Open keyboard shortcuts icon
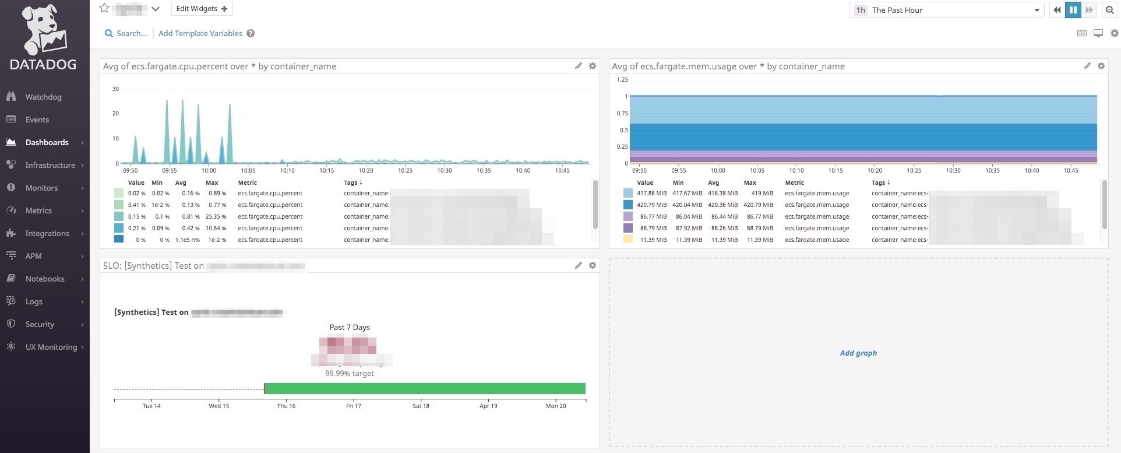Viewport: 1121px width, 453px height. click(x=1081, y=33)
